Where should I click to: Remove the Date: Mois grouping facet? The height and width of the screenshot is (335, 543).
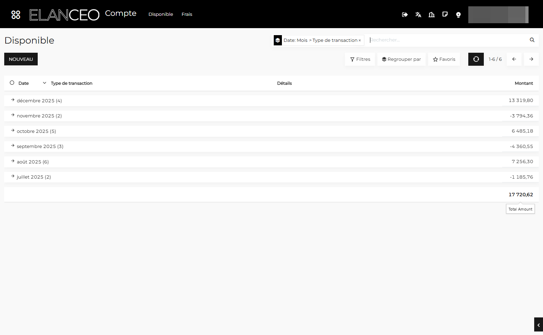tap(359, 40)
